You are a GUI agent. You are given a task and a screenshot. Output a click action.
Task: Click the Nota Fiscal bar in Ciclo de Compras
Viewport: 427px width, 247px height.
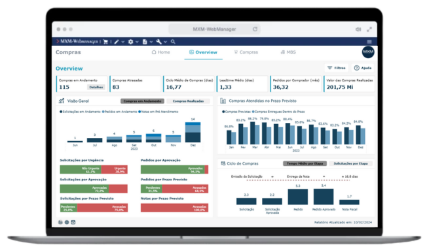point(349,202)
